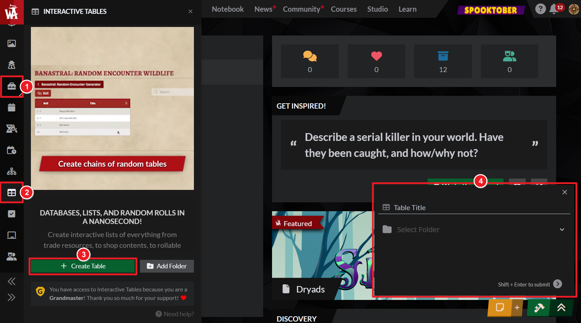Click the toolbox icon in the sidebar
This screenshot has width=581, height=323.
tap(11, 86)
